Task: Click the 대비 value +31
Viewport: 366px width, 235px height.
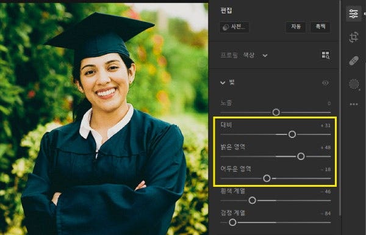Action: tap(326, 126)
